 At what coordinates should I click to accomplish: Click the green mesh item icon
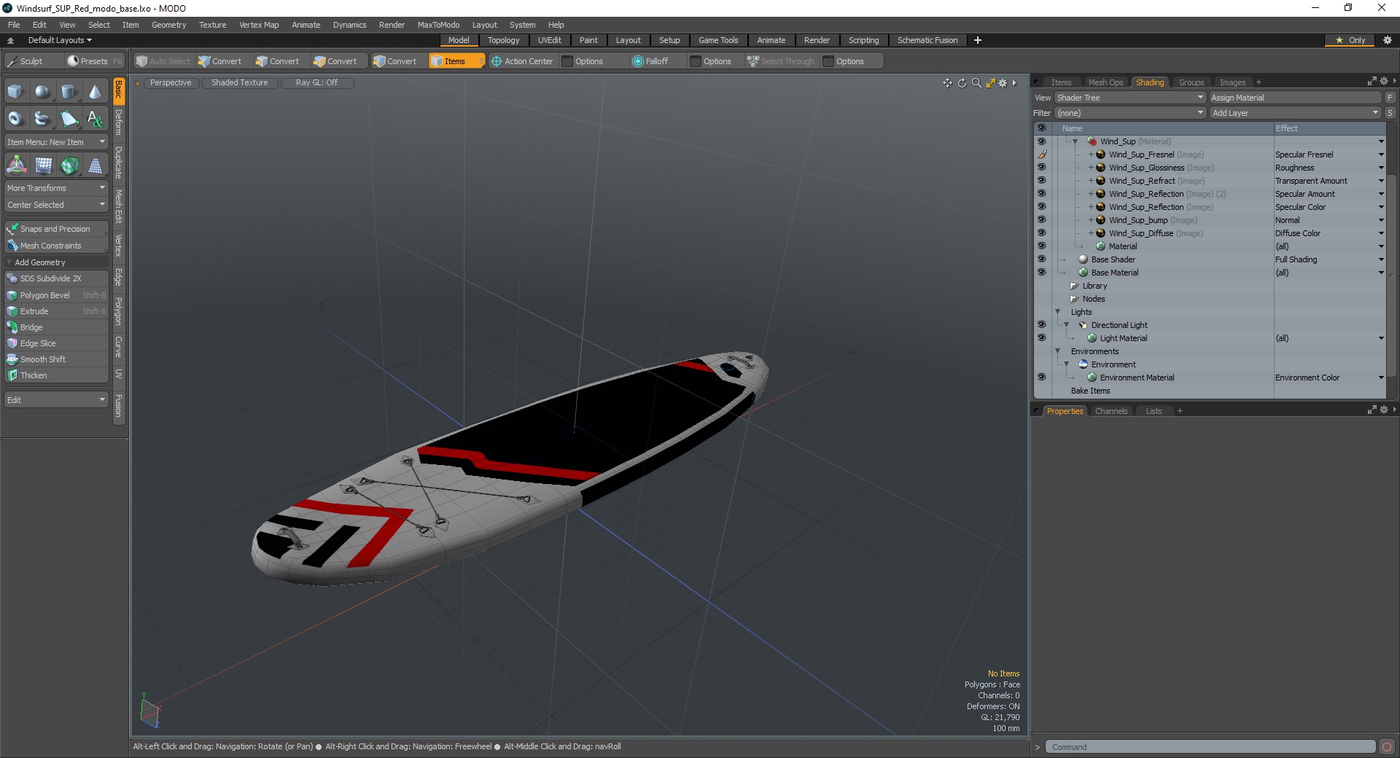pos(69,166)
